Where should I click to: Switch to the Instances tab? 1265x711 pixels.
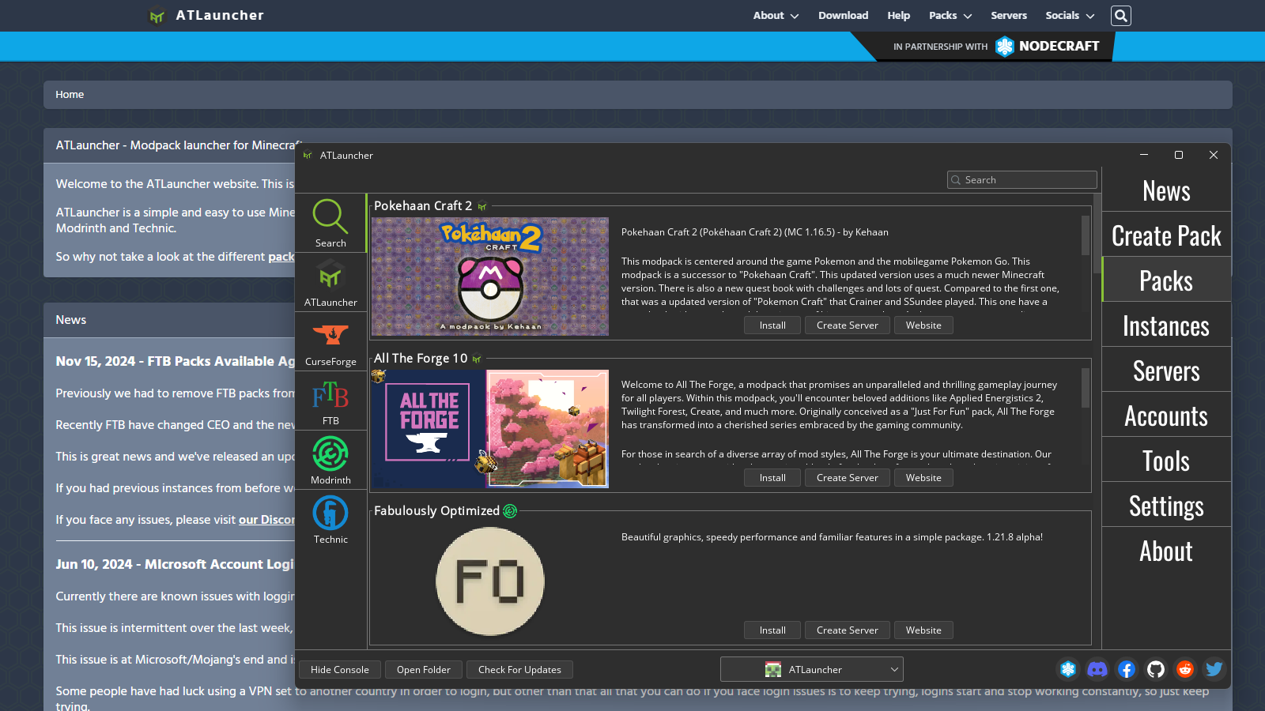point(1166,325)
